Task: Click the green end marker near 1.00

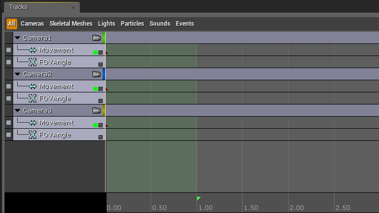Action: point(198,198)
